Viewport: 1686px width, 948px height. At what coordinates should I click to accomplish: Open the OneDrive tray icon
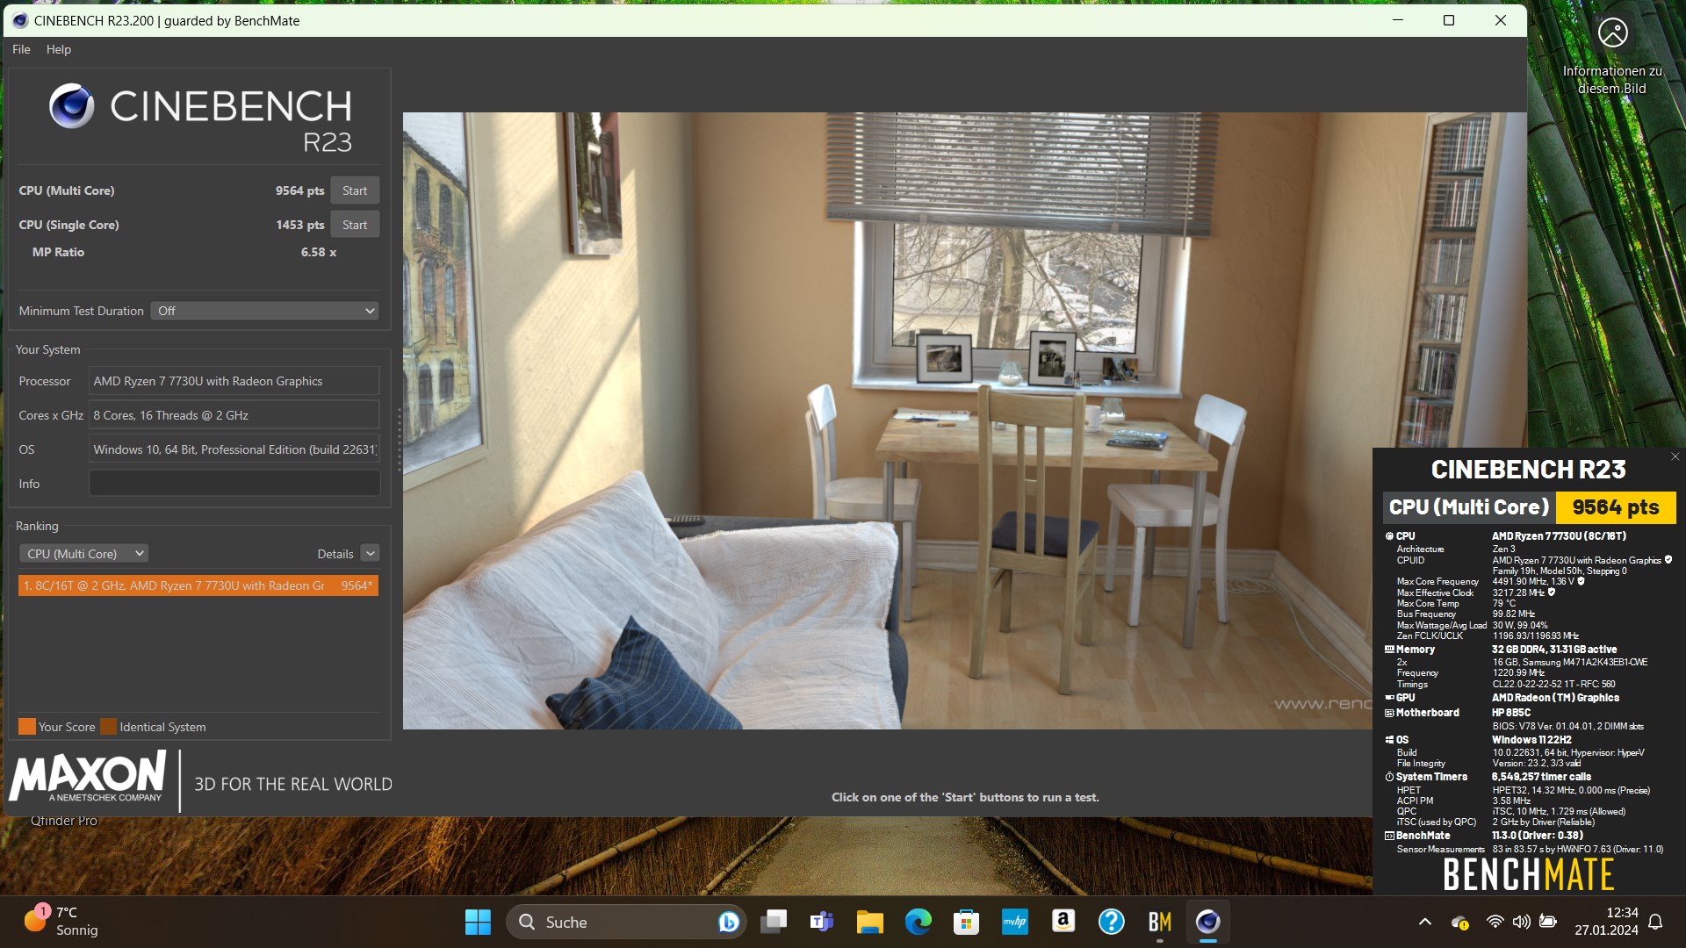[1459, 922]
